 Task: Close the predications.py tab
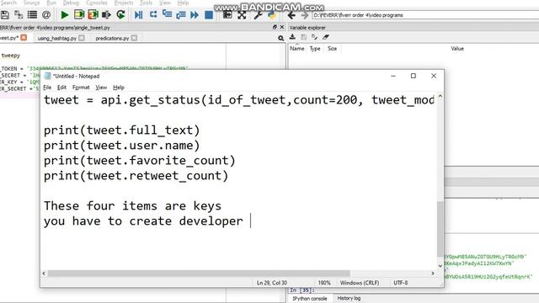(x=135, y=38)
